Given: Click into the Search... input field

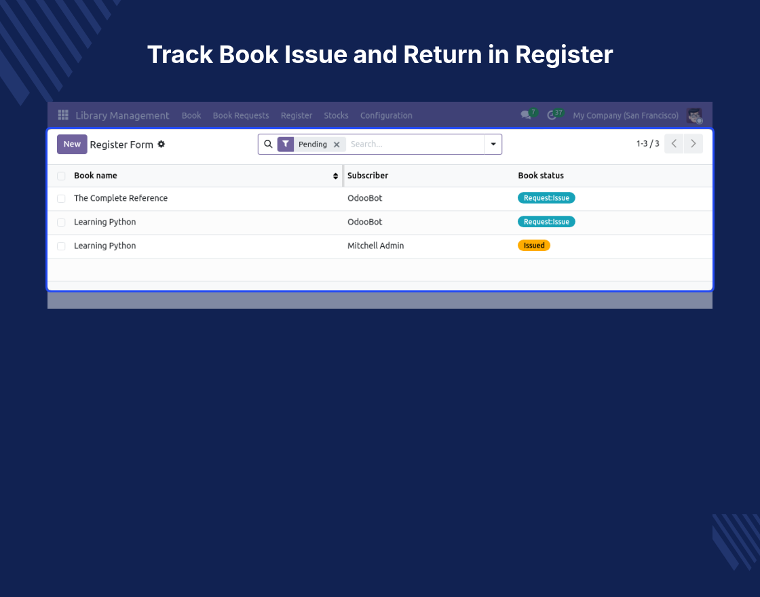Looking at the screenshot, I should point(416,144).
